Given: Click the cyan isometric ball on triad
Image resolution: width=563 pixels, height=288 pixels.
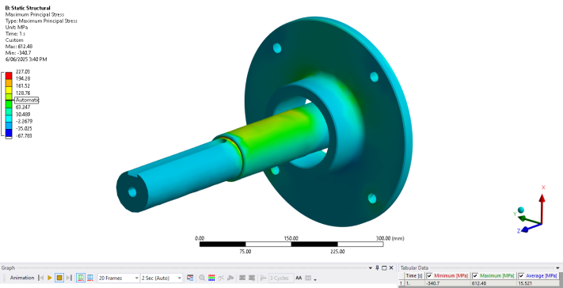Looking at the screenshot, I should pos(521,210).
